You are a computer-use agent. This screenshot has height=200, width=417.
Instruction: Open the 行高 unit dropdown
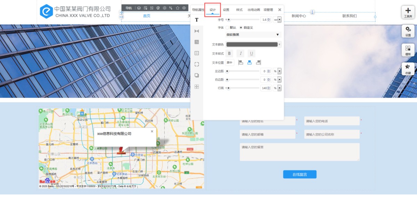coord(279,88)
